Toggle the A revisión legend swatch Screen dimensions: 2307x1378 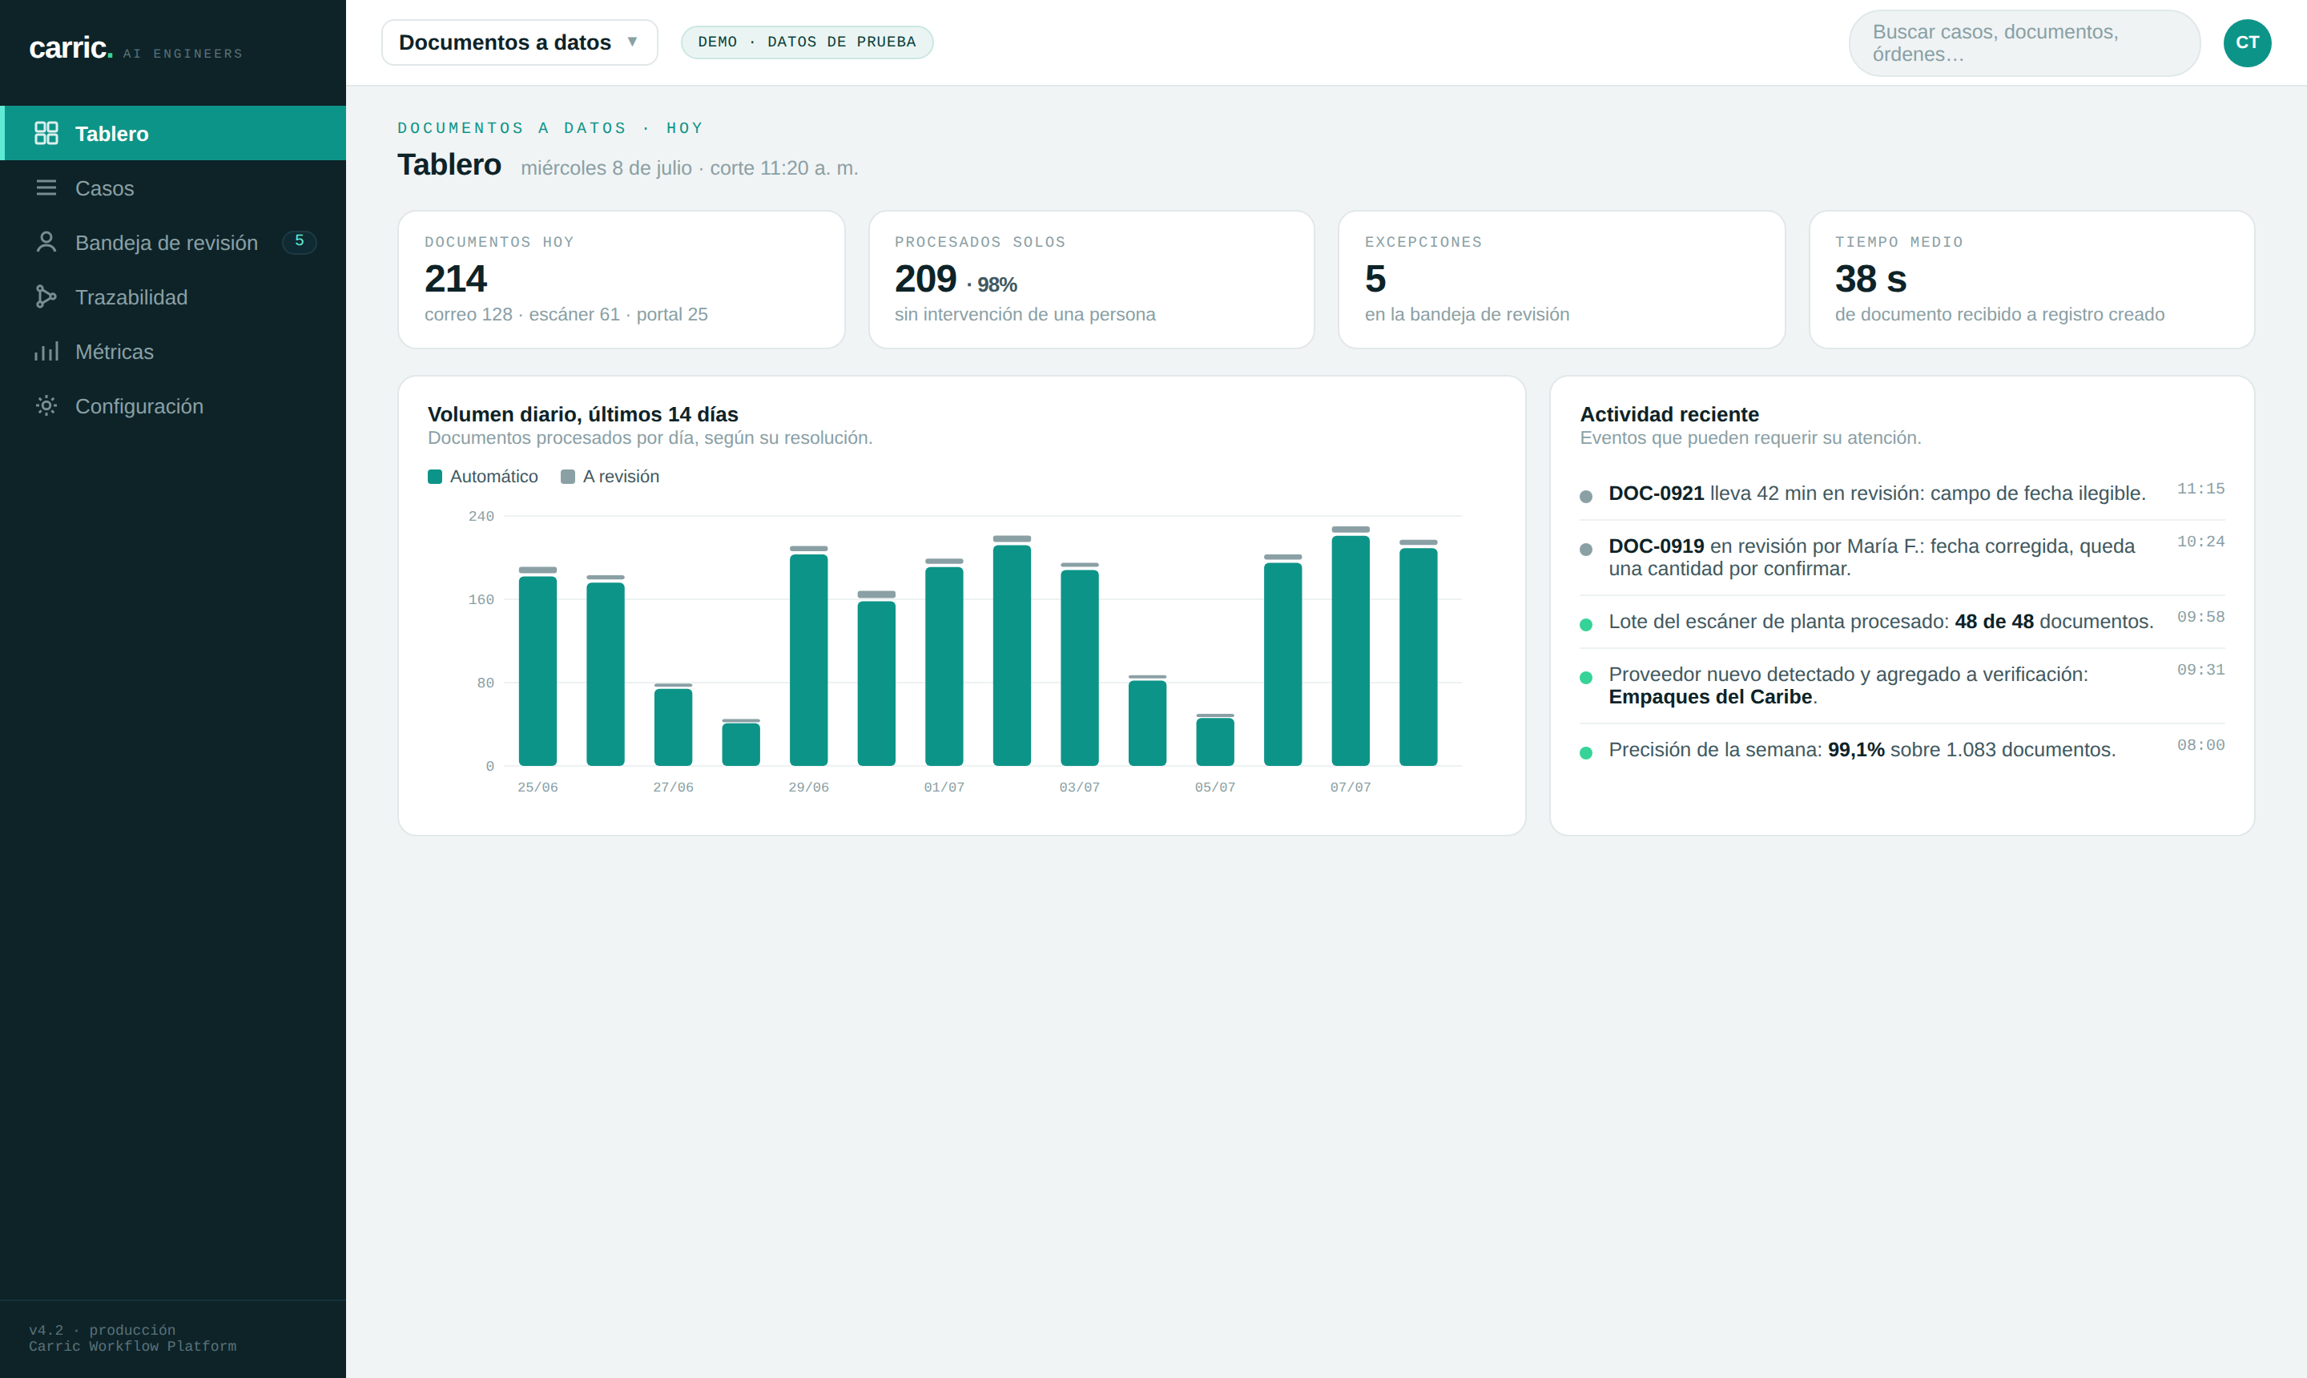tap(567, 477)
